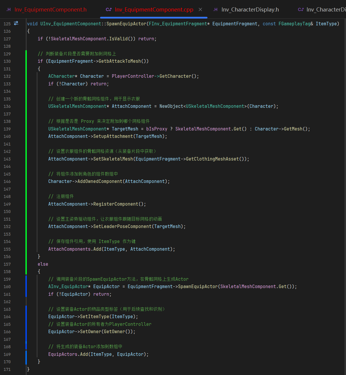This screenshot has height=375, width=346.
Task: Click line number 125 in the gutter
Action: click(7, 24)
